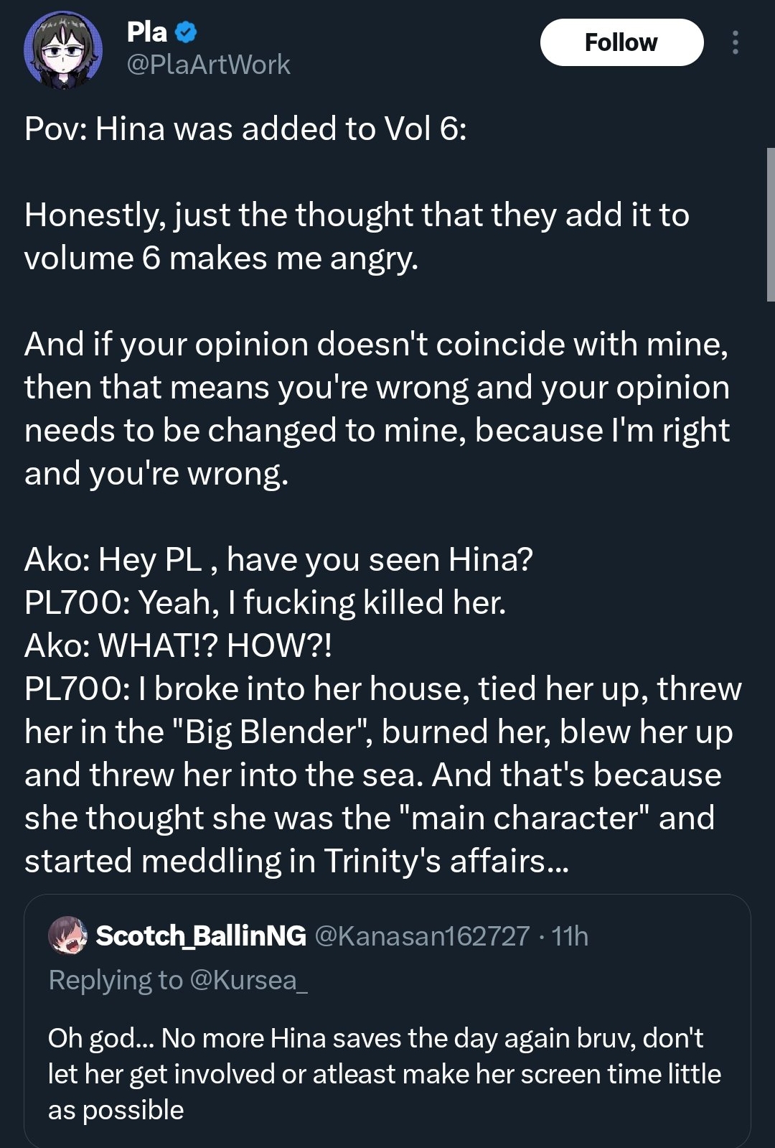775x1148 pixels.
Task: Open the @PlaArtWork handle link
Action: coord(208,65)
